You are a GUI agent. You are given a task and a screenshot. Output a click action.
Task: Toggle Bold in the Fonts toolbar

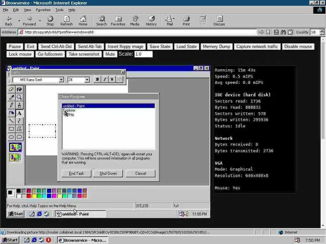click(x=97, y=79)
